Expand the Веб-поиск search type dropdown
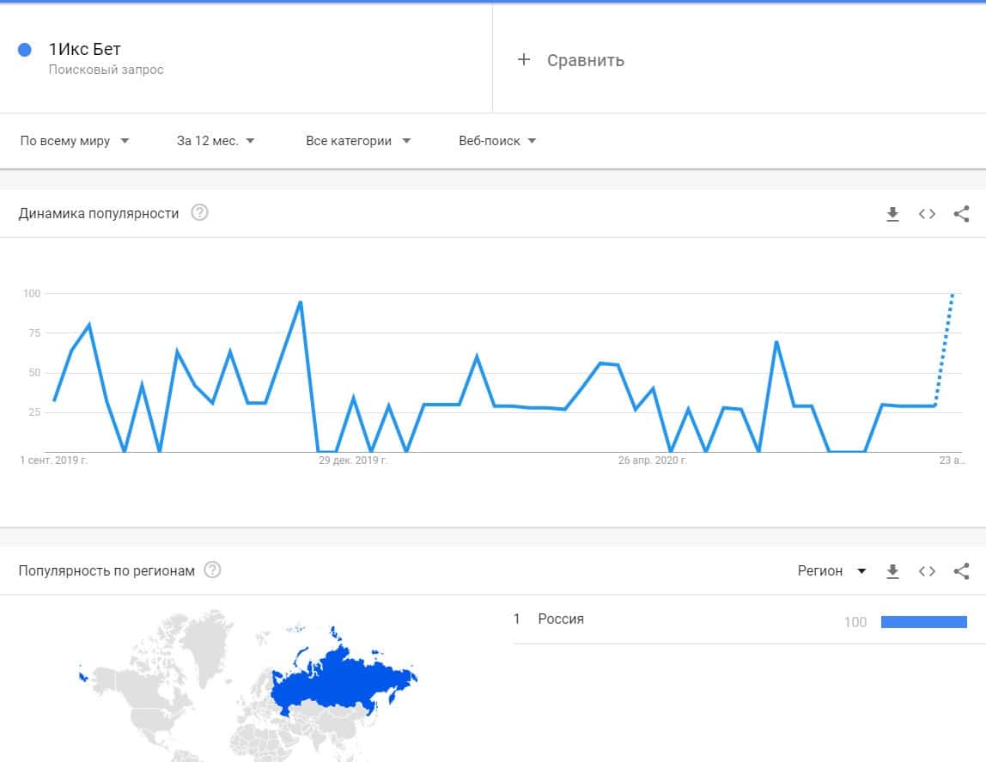The image size is (986, 762). pos(497,141)
